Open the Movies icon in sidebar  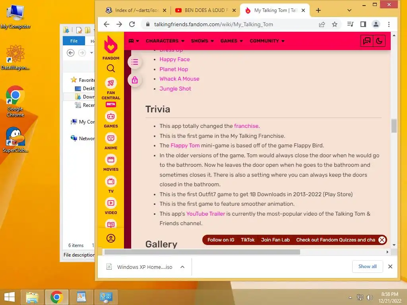[111, 160]
